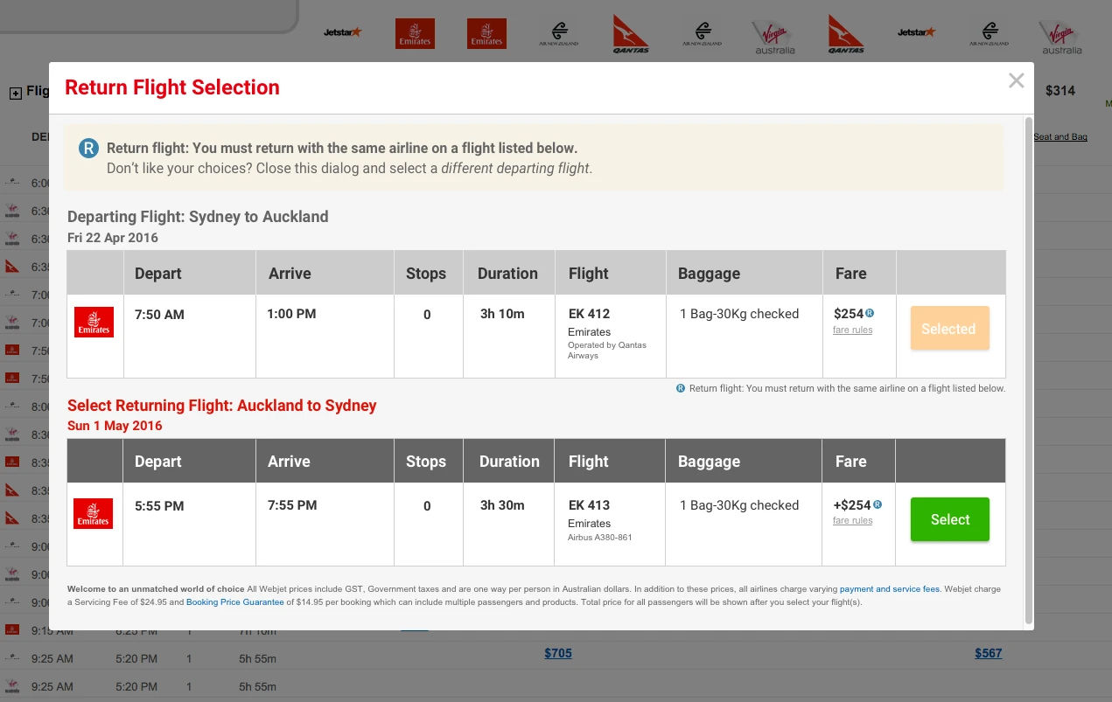Click the 1:00 PM arrival time
Image resolution: width=1112 pixels, height=702 pixels.
291,314
